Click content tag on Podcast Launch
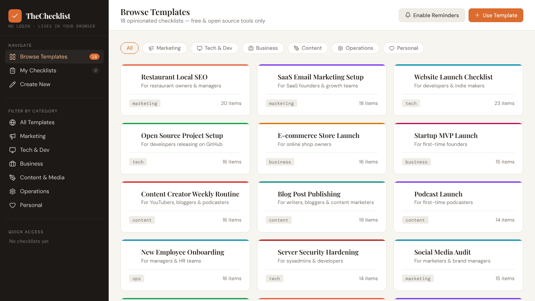 coord(415,220)
